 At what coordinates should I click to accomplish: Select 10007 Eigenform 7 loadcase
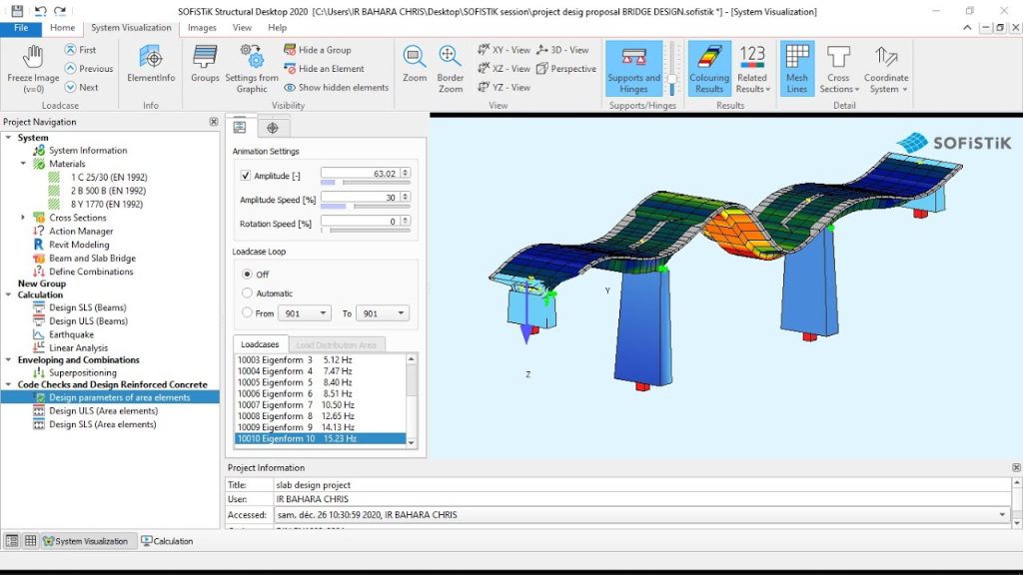[x=320, y=405]
